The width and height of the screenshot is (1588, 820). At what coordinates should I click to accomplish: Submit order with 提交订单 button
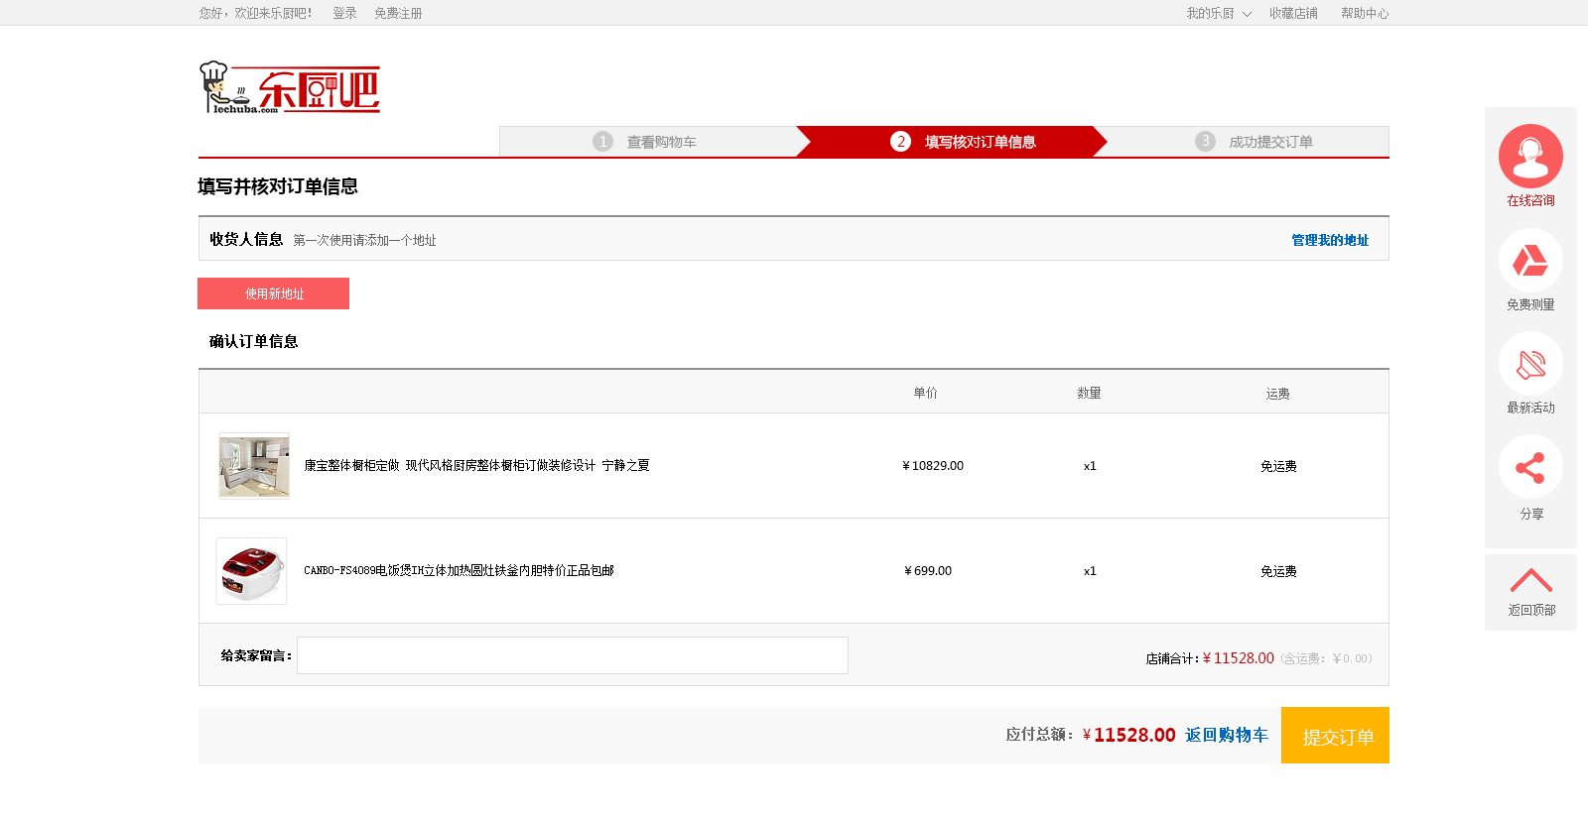pos(1335,736)
